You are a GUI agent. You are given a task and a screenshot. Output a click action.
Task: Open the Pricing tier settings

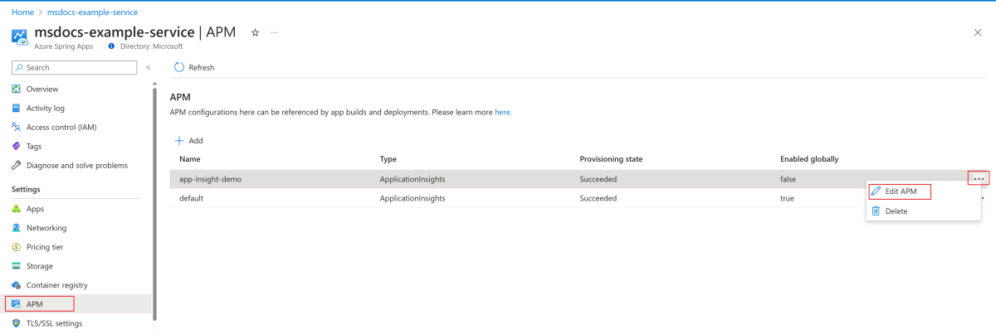point(44,247)
